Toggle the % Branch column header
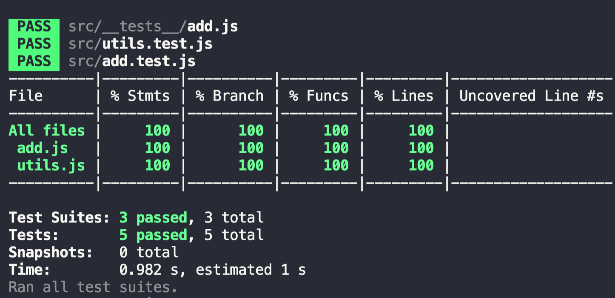Image resolution: width=615 pixels, height=298 pixels. point(229,96)
